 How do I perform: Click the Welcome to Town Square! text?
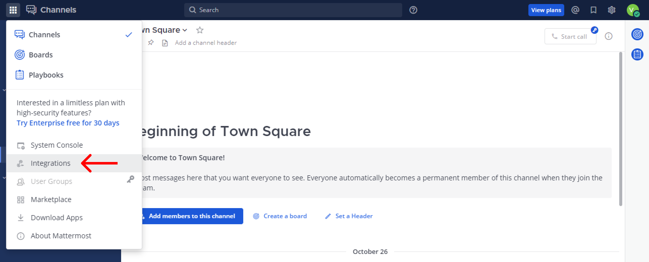(183, 158)
